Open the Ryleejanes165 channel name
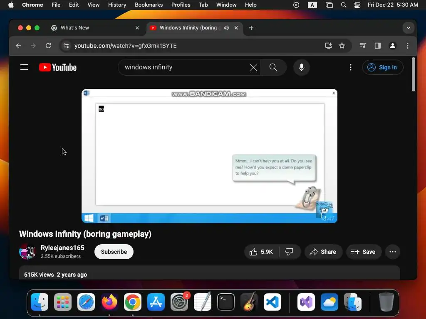The width and height of the screenshot is (426, 319). [62, 248]
